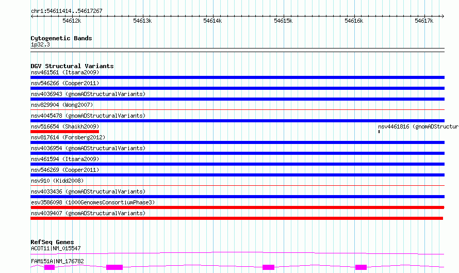
Task: Select the blue bar under nsv817614
Action: tap(237, 142)
